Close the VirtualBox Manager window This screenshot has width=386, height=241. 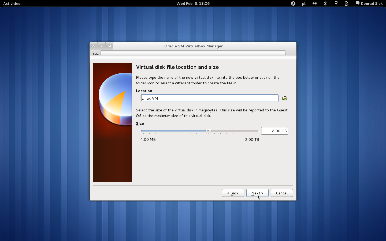point(94,46)
